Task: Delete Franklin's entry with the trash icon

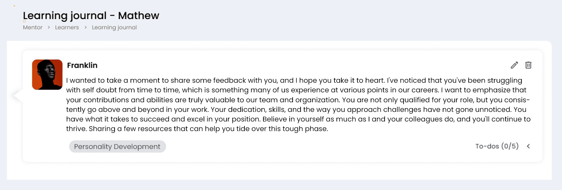Action: coord(528,65)
